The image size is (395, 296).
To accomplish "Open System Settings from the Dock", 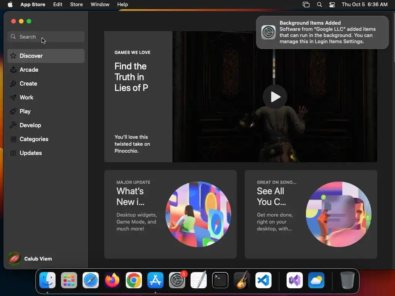I will click(177, 280).
